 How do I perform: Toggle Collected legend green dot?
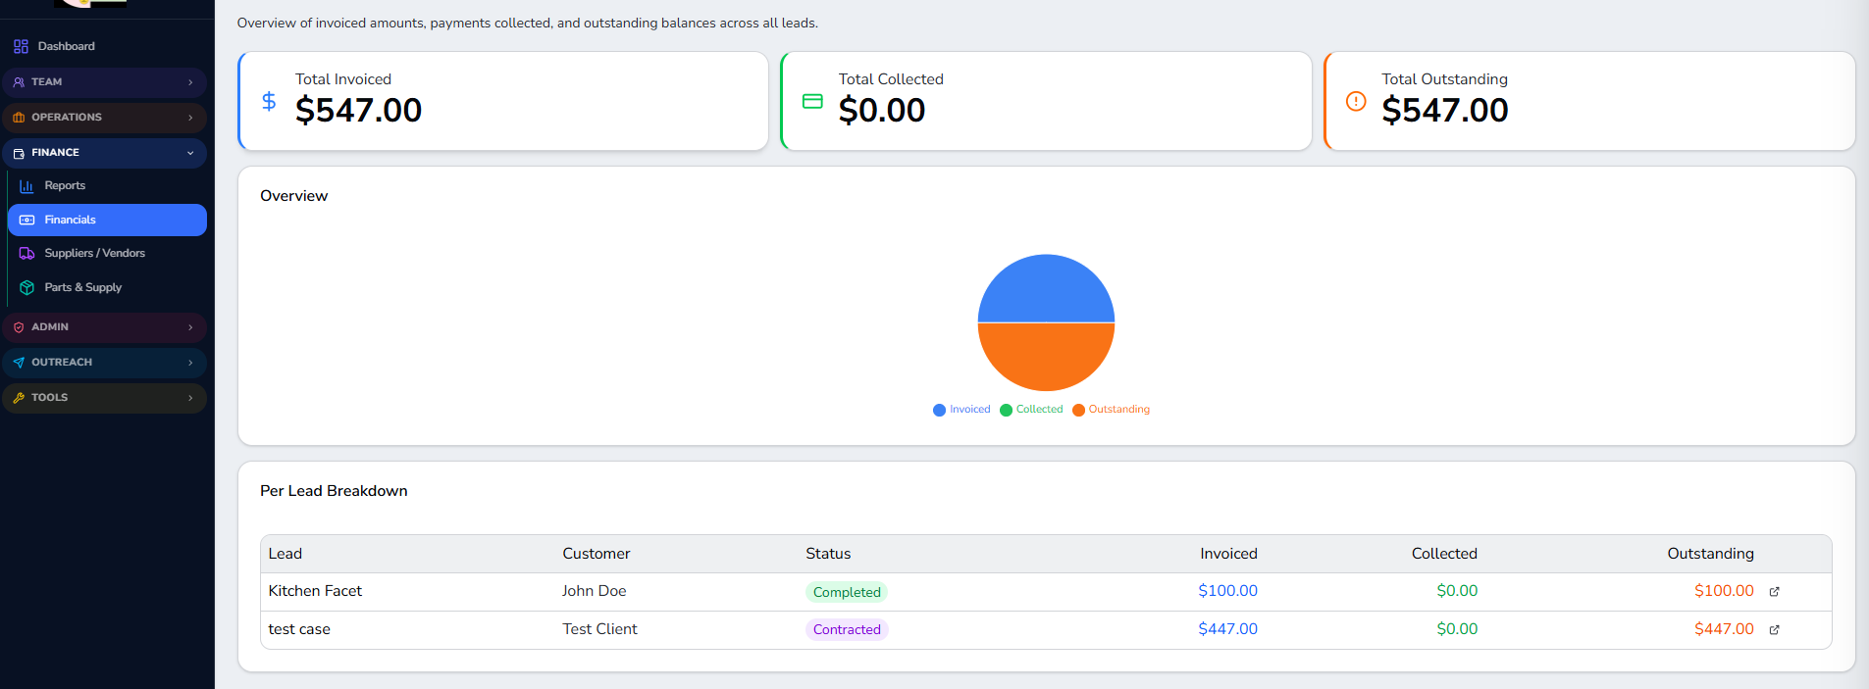pos(1006,410)
